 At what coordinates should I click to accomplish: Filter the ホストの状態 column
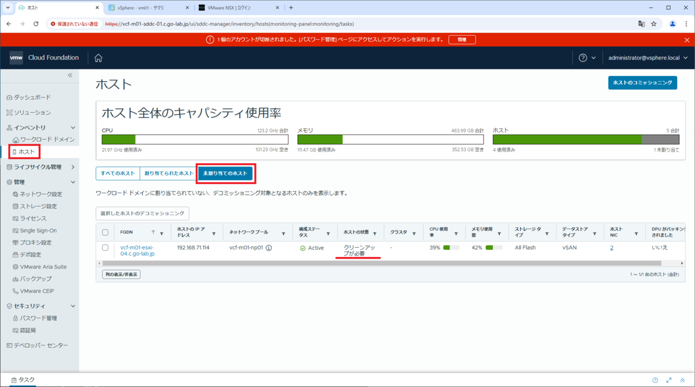pyautogui.click(x=375, y=234)
